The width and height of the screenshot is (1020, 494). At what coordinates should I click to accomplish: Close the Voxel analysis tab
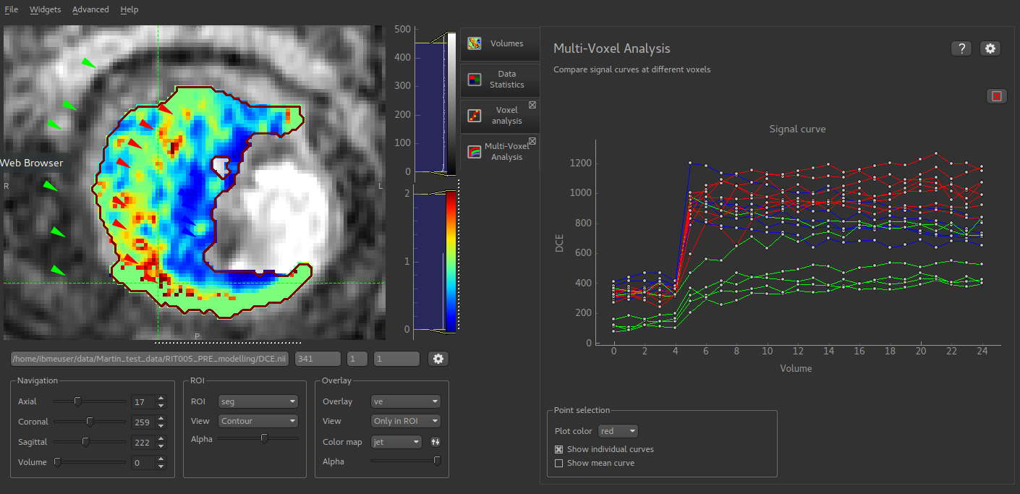(532, 105)
